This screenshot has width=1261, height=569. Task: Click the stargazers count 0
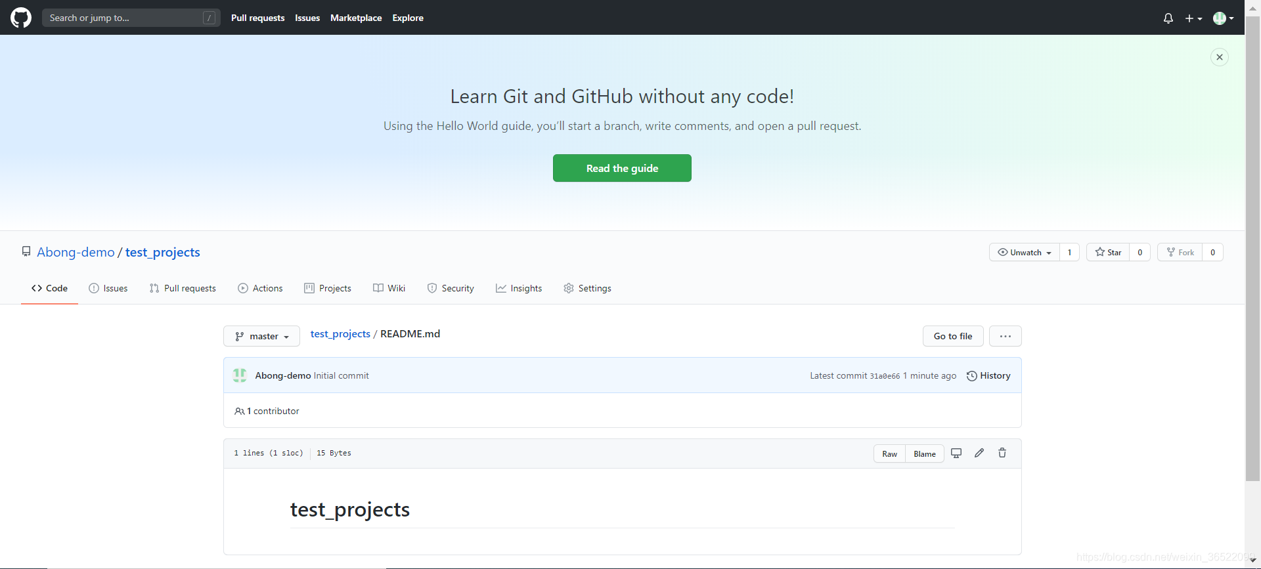(1140, 252)
